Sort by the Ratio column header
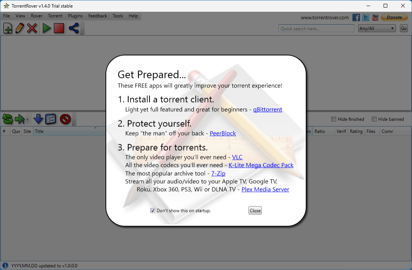Image resolution: width=412 pixels, height=270 pixels. pos(324,131)
